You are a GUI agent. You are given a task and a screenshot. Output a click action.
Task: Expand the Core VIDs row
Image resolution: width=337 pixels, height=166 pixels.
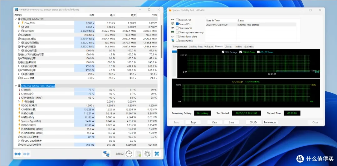tap(19, 23)
